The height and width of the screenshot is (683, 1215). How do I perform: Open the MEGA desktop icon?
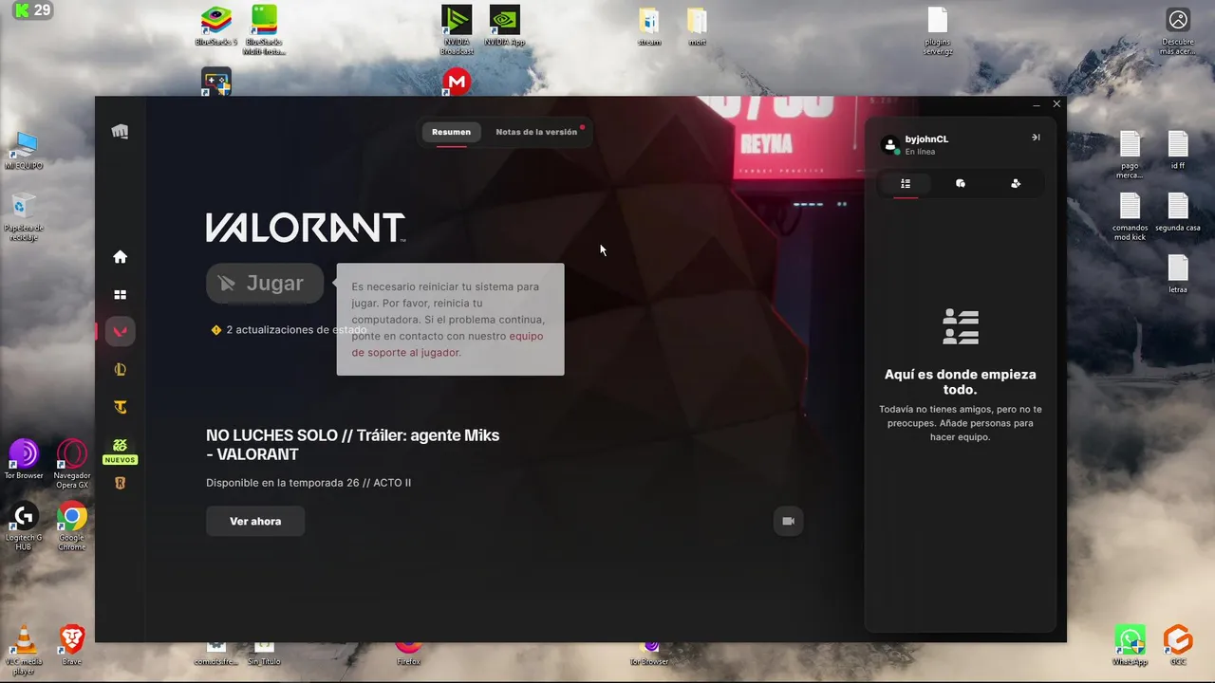click(x=457, y=83)
